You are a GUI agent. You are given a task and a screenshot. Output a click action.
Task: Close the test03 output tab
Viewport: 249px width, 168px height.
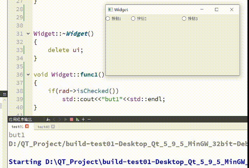tap(53, 126)
